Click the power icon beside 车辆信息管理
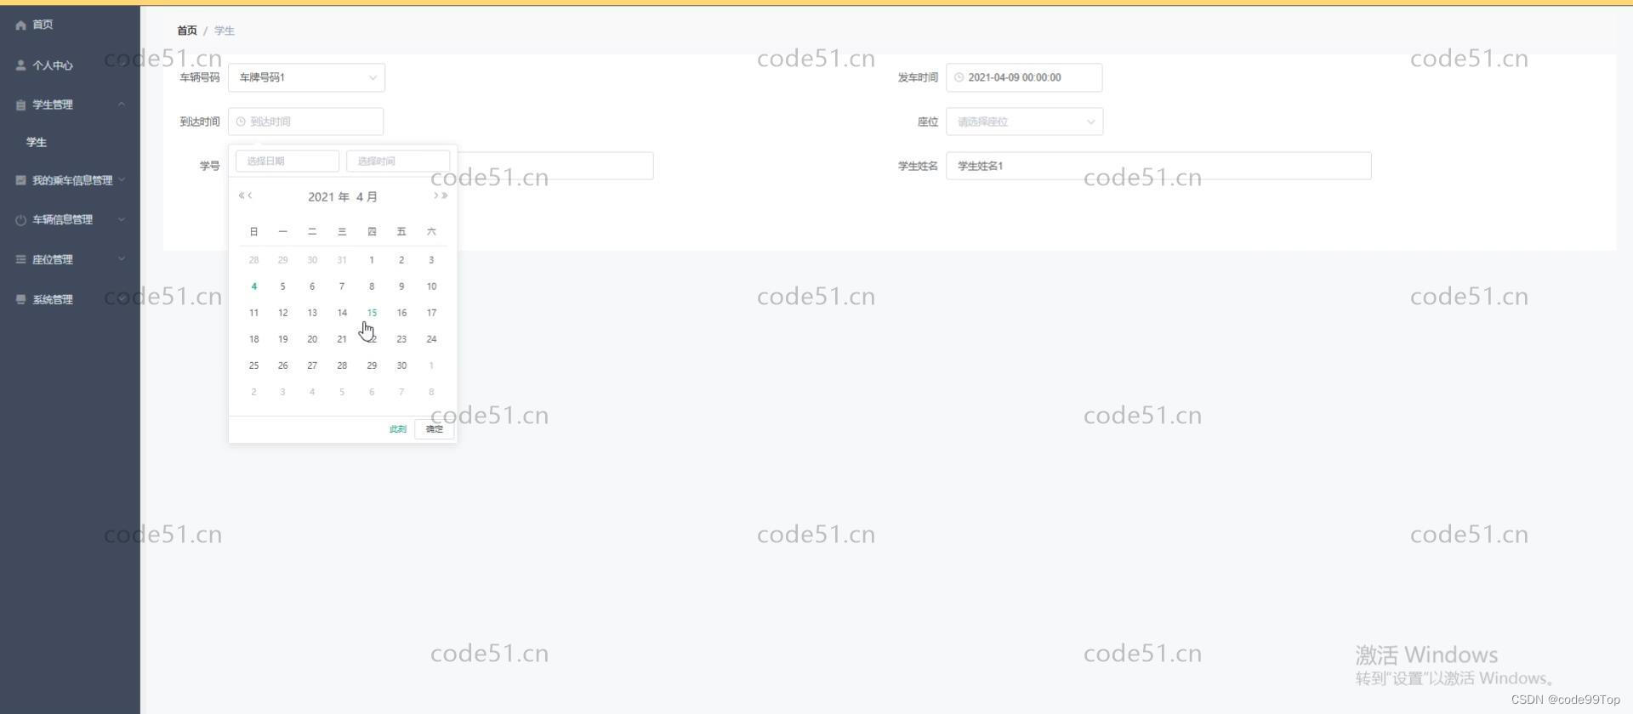The width and height of the screenshot is (1633, 714). tap(20, 219)
